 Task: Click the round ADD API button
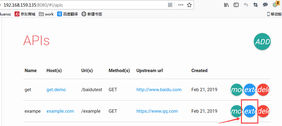click(x=262, y=41)
